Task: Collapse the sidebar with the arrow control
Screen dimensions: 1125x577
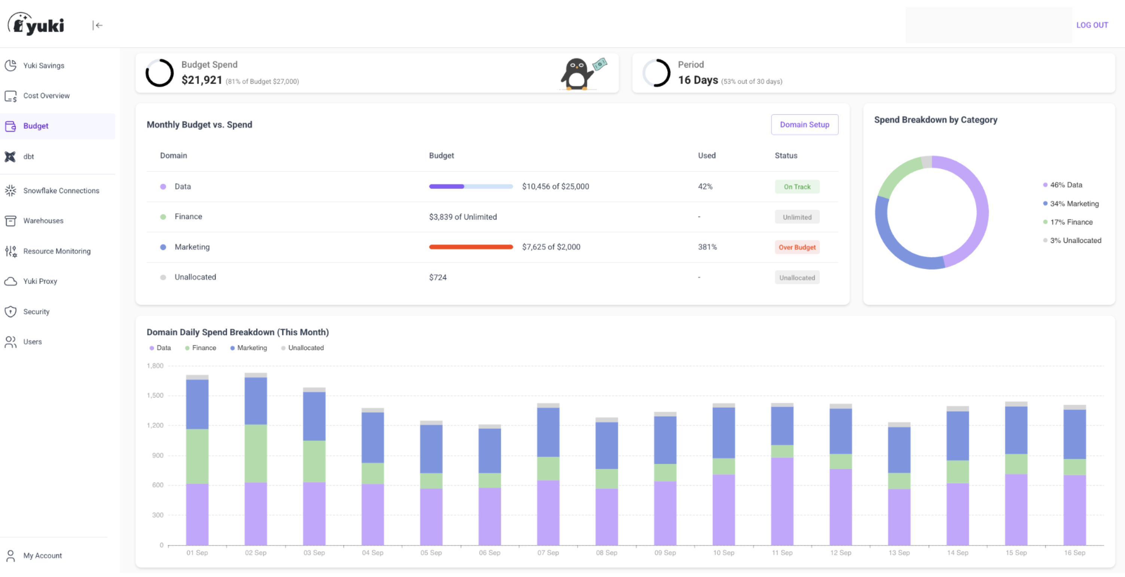Action: pyautogui.click(x=98, y=25)
